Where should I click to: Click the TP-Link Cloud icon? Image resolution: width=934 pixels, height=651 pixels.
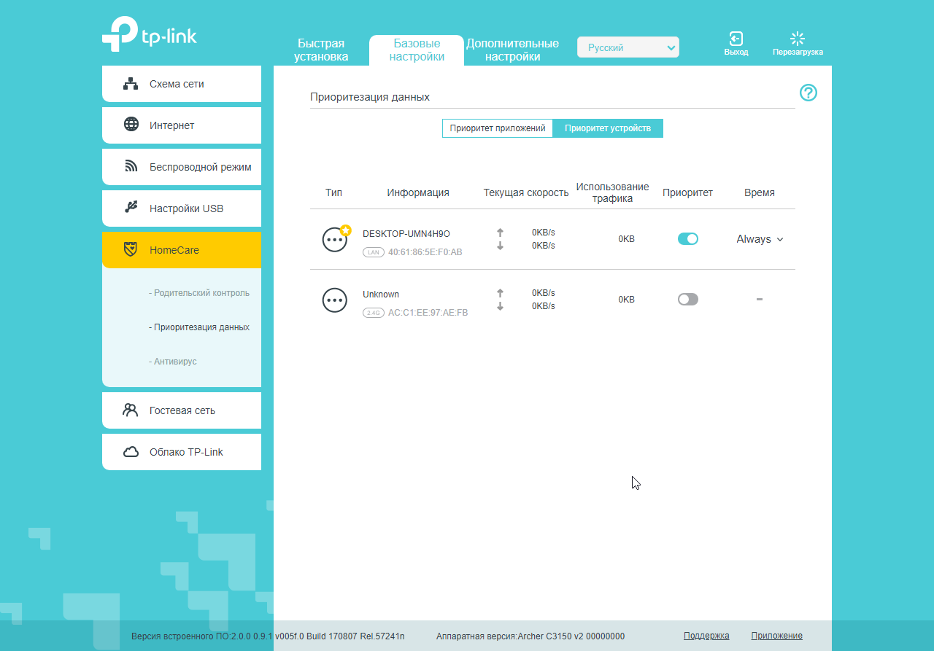(131, 452)
